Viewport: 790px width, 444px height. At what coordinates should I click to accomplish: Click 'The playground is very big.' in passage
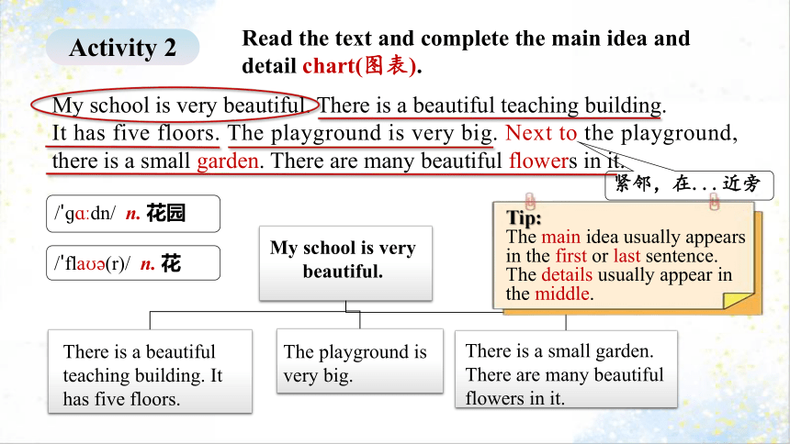[362, 133]
